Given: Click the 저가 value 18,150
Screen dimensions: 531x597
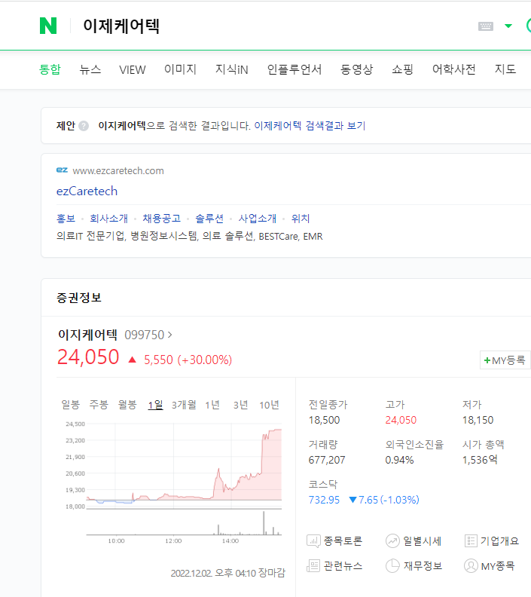Looking at the screenshot, I should [478, 420].
